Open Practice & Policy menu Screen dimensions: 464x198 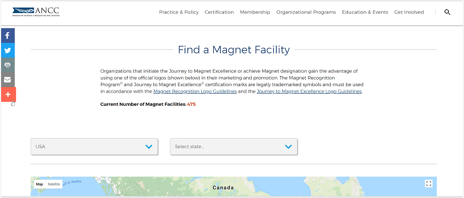pyautogui.click(x=179, y=12)
